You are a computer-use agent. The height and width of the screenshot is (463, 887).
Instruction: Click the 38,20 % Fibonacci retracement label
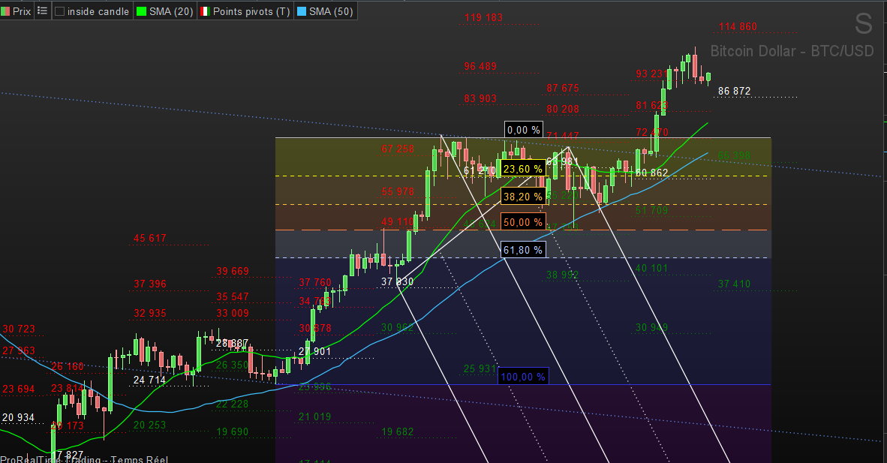[x=523, y=197]
